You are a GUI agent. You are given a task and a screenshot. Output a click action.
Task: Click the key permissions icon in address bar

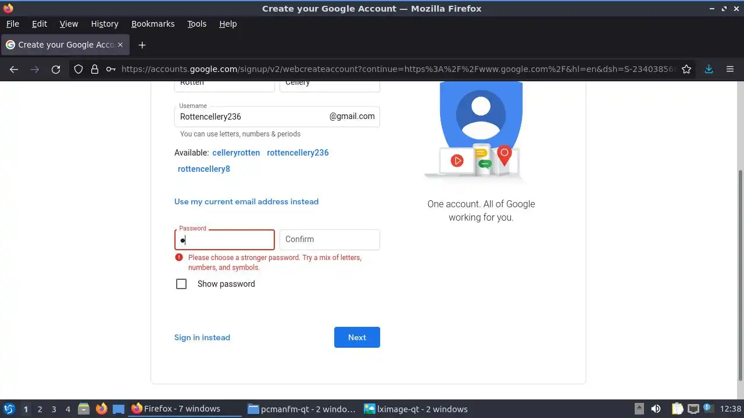[x=111, y=69]
